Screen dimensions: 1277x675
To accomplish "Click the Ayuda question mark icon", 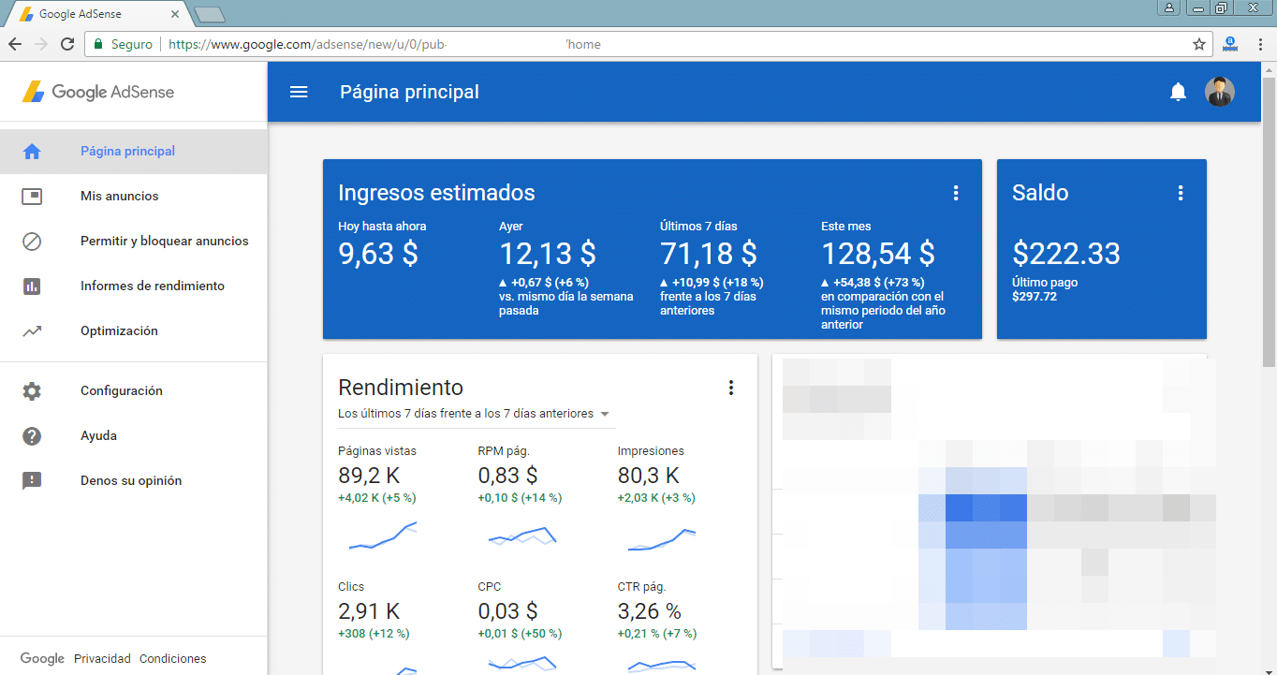I will [32, 435].
